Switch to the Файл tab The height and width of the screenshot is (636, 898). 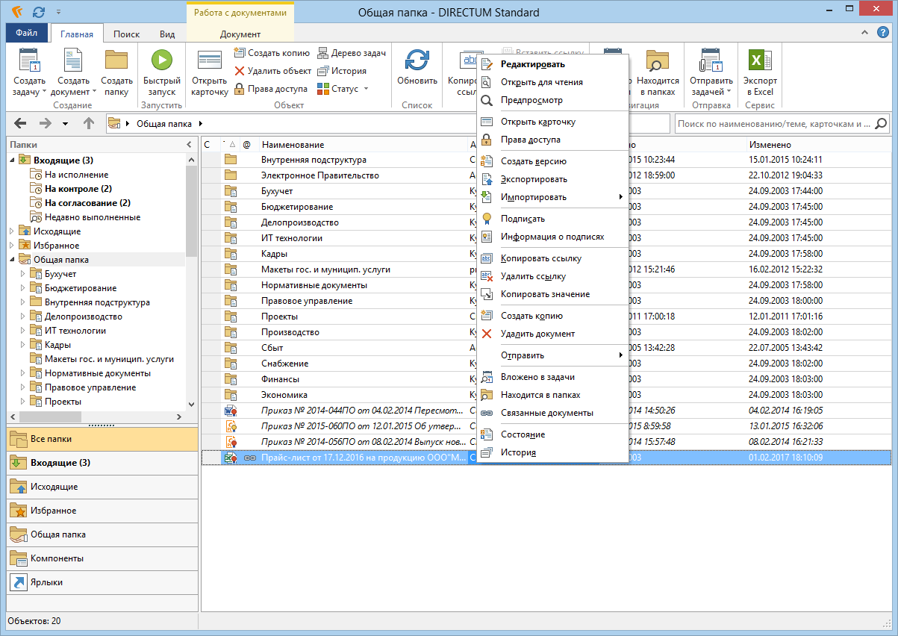tap(27, 34)
